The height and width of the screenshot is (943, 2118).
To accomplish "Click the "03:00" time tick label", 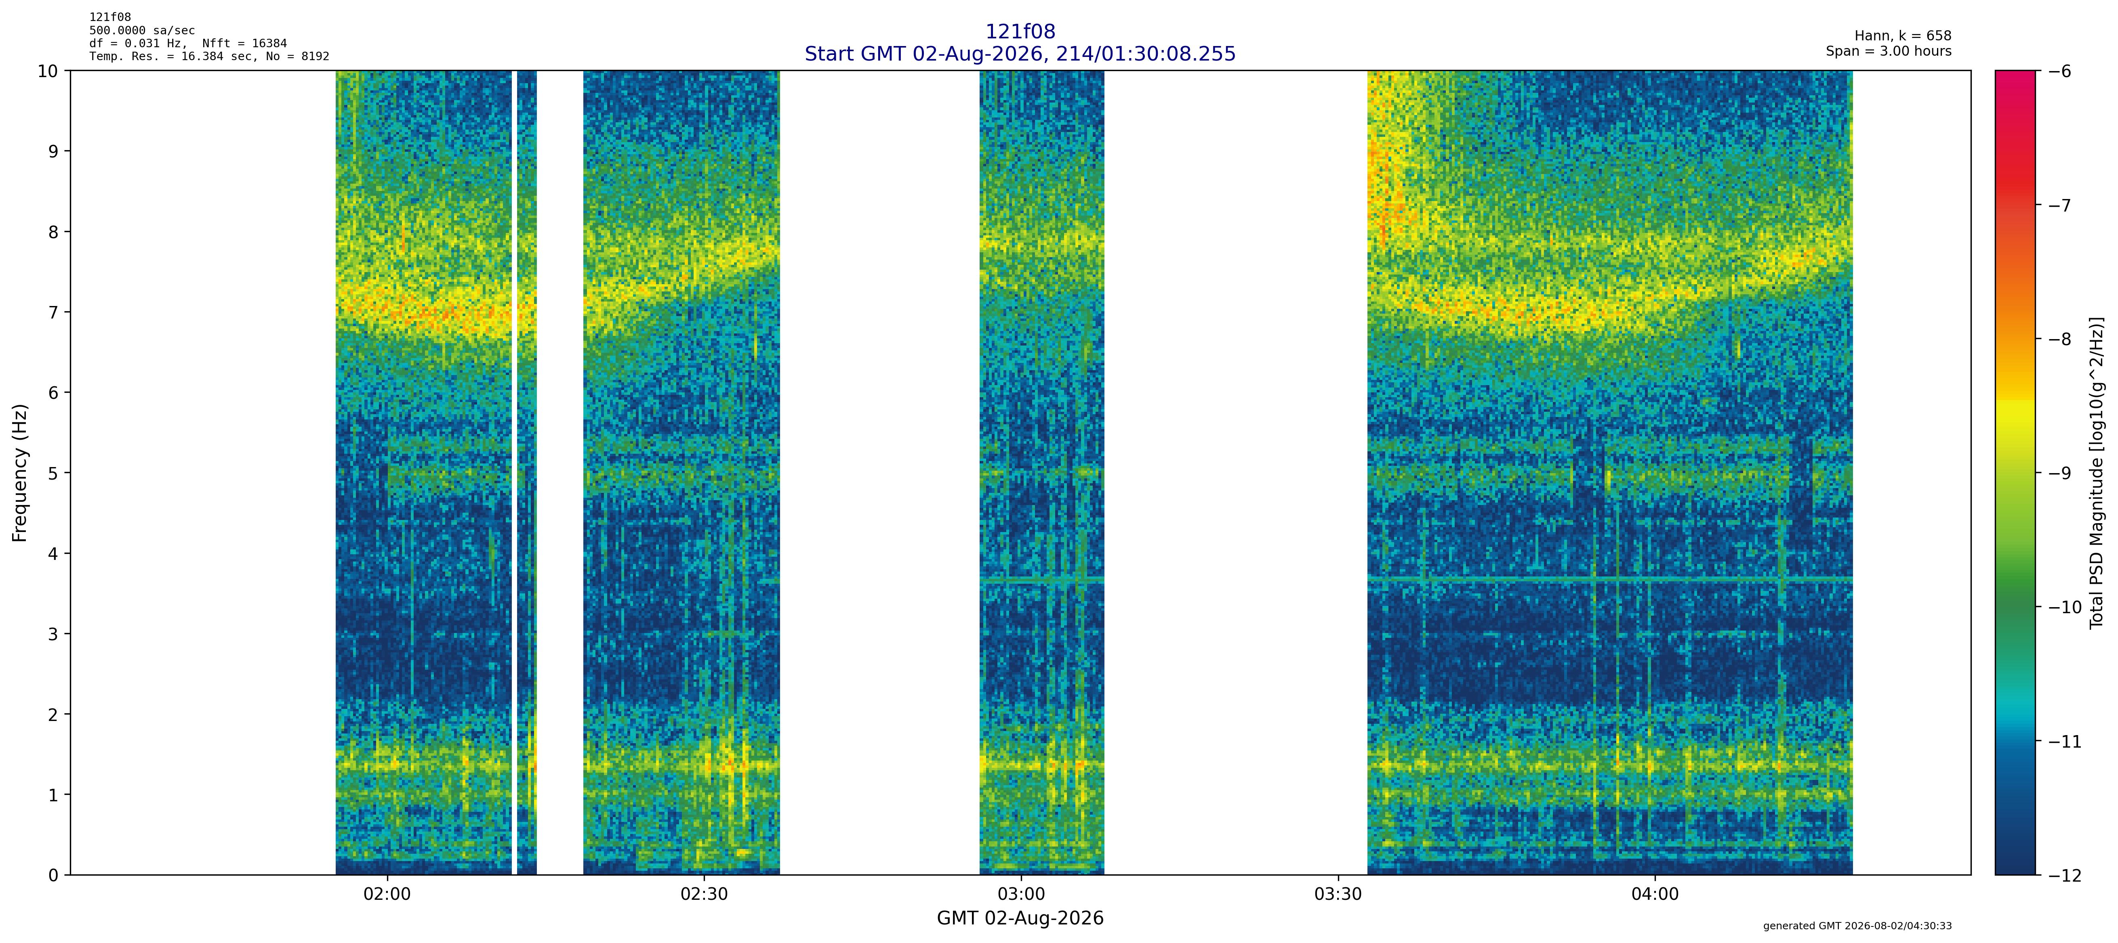I will click(1021, 895).
